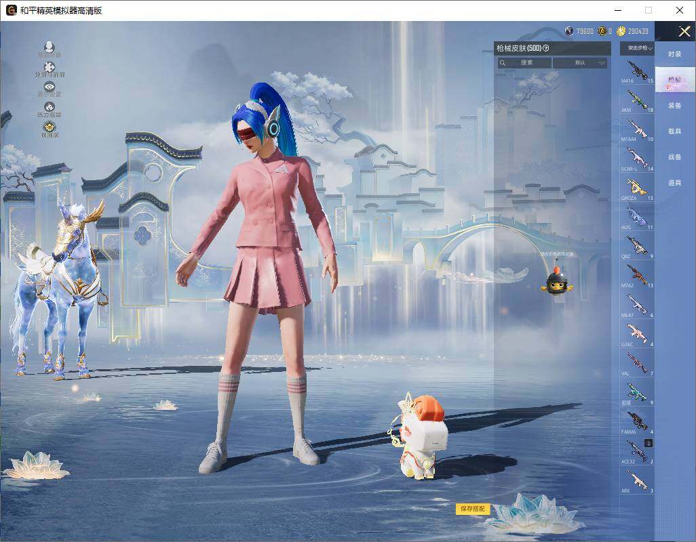Switch to the 载具 tab
This screenshot has width=696, height=542.
(x=675, y=131)
